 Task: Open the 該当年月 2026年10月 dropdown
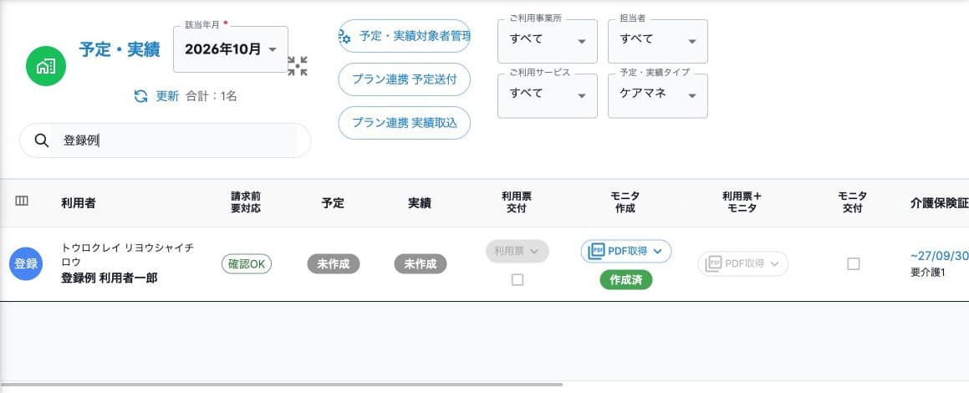tap(231, 49)
